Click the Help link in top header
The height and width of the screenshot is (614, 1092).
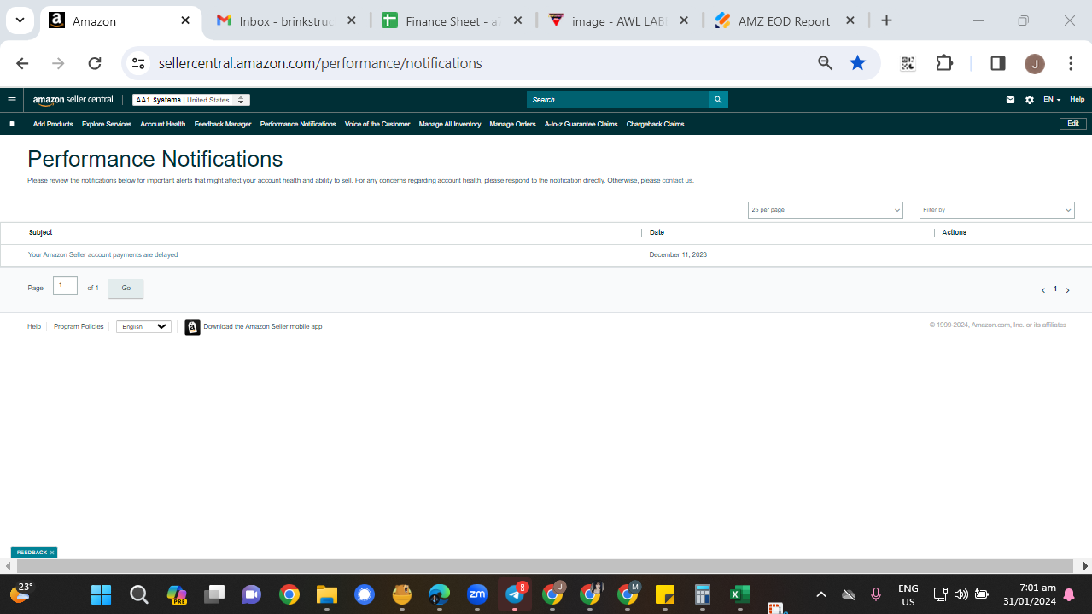(x=1077, y=100)
